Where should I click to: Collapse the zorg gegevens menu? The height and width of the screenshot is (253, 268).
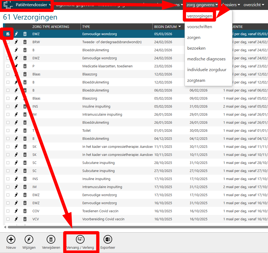coord(202,5)
